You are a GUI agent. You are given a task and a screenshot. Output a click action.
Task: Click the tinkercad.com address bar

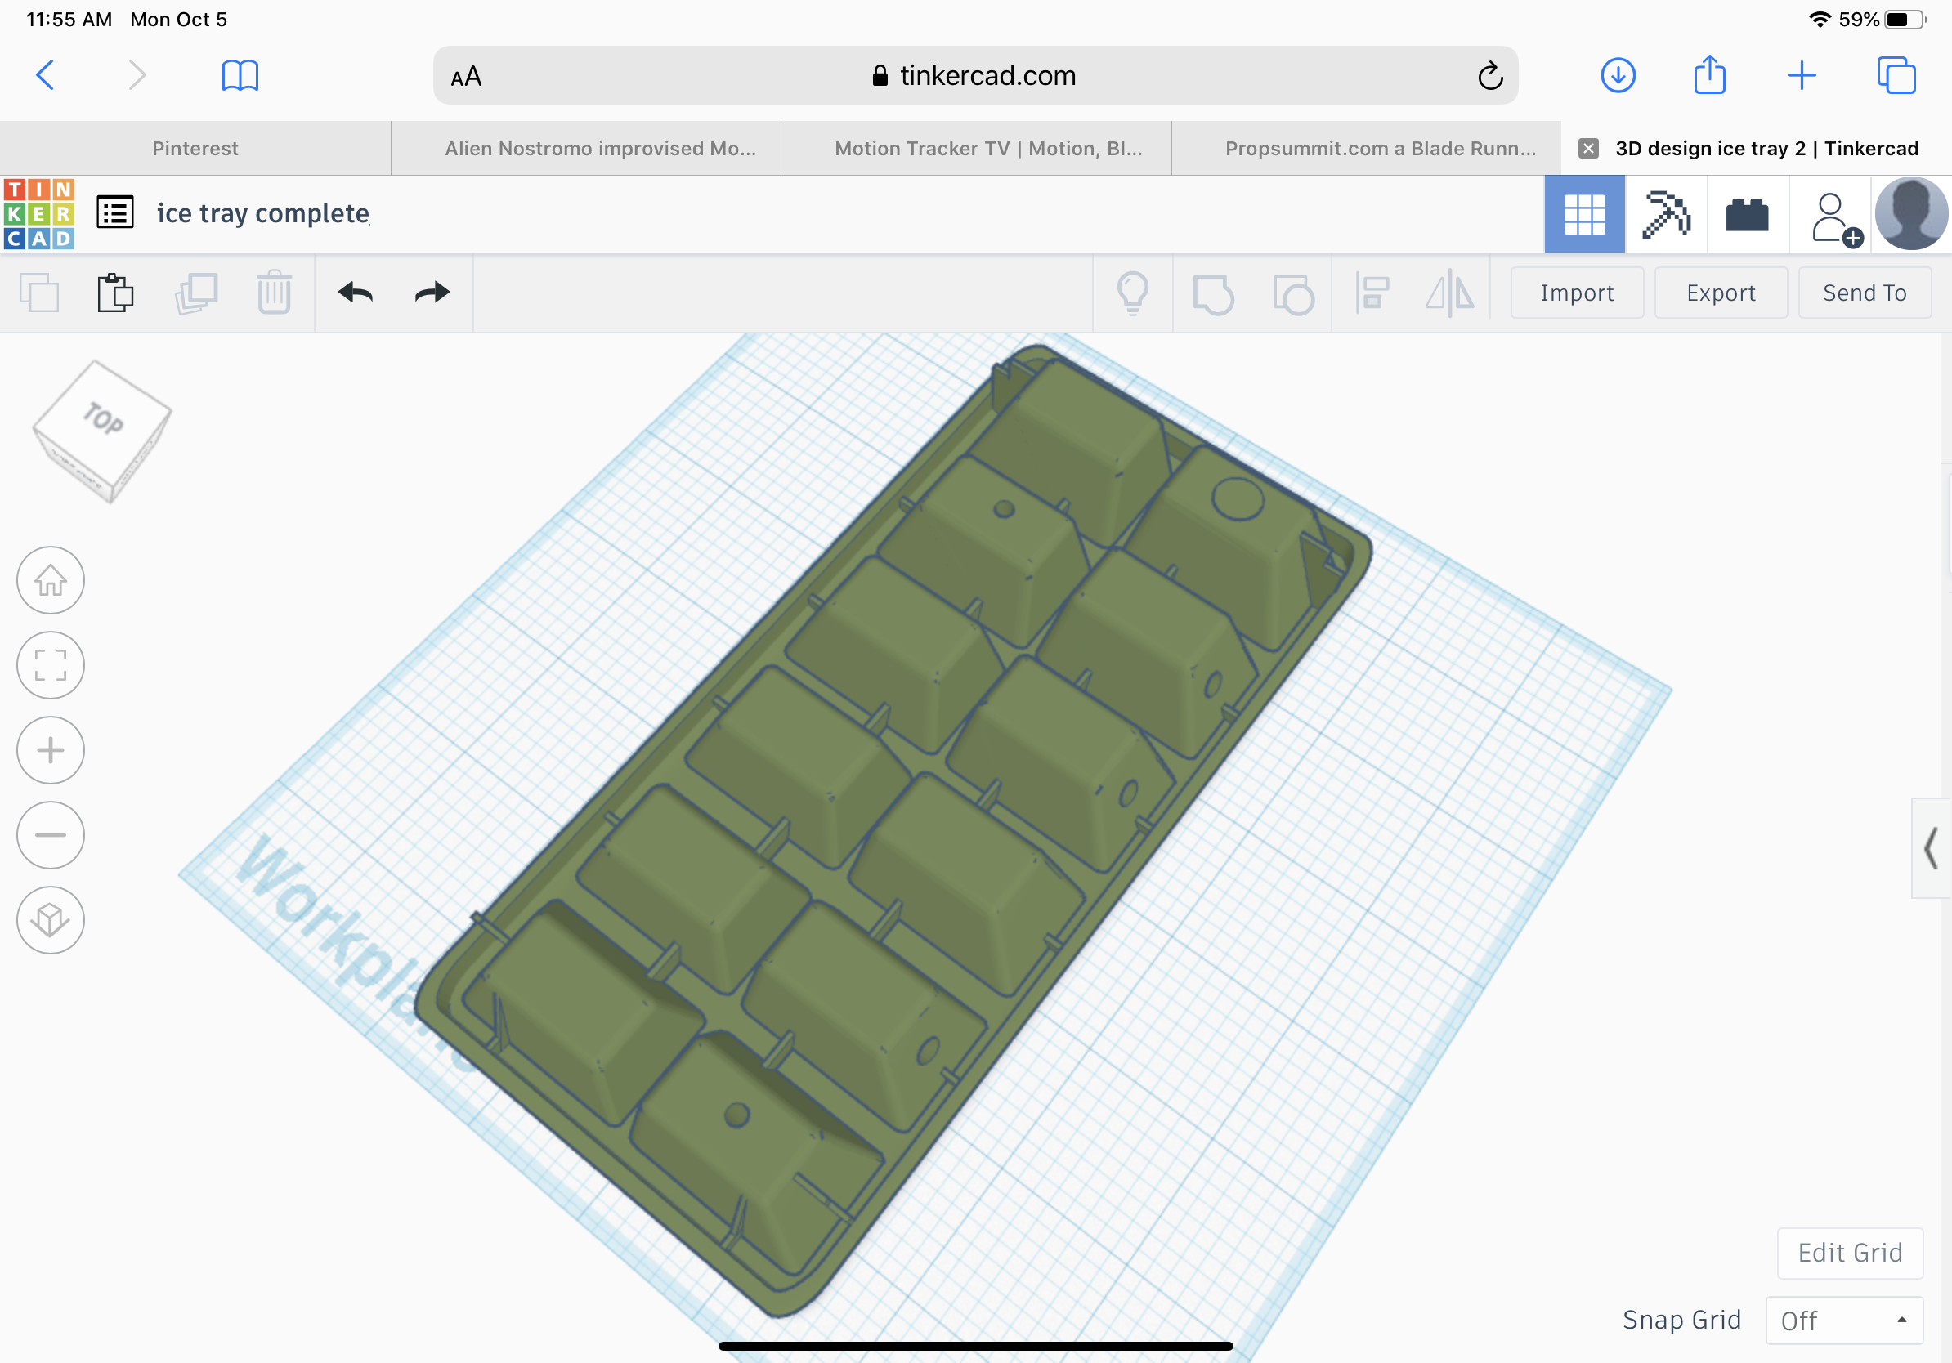pyautogui.click(x=975, y=76)
